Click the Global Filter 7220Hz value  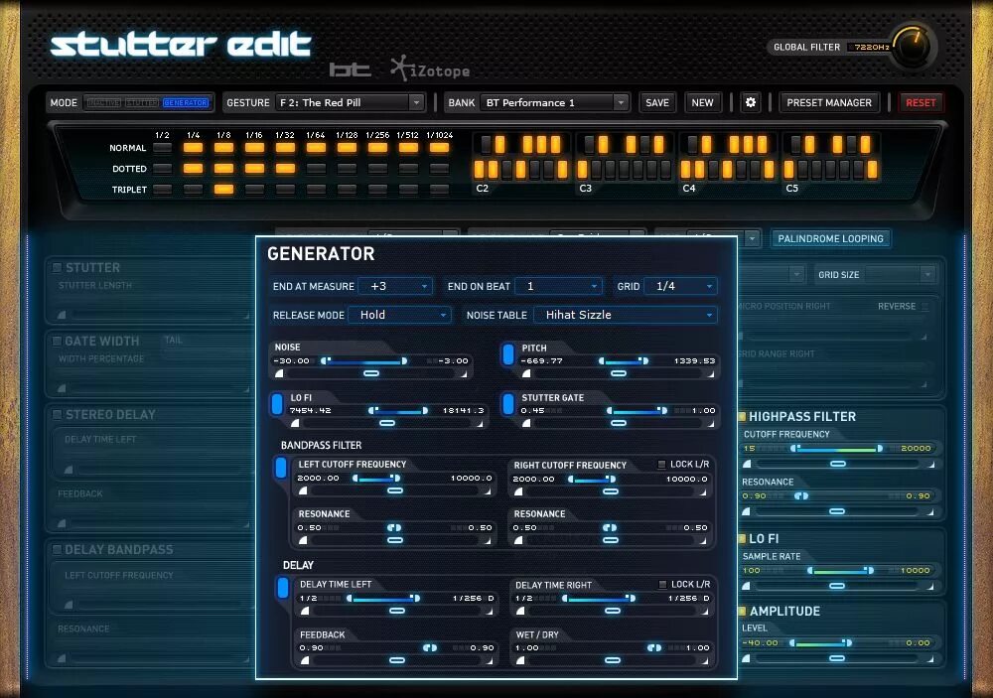point(872,47)
